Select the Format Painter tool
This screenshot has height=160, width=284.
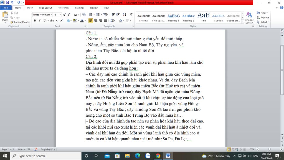20,22
